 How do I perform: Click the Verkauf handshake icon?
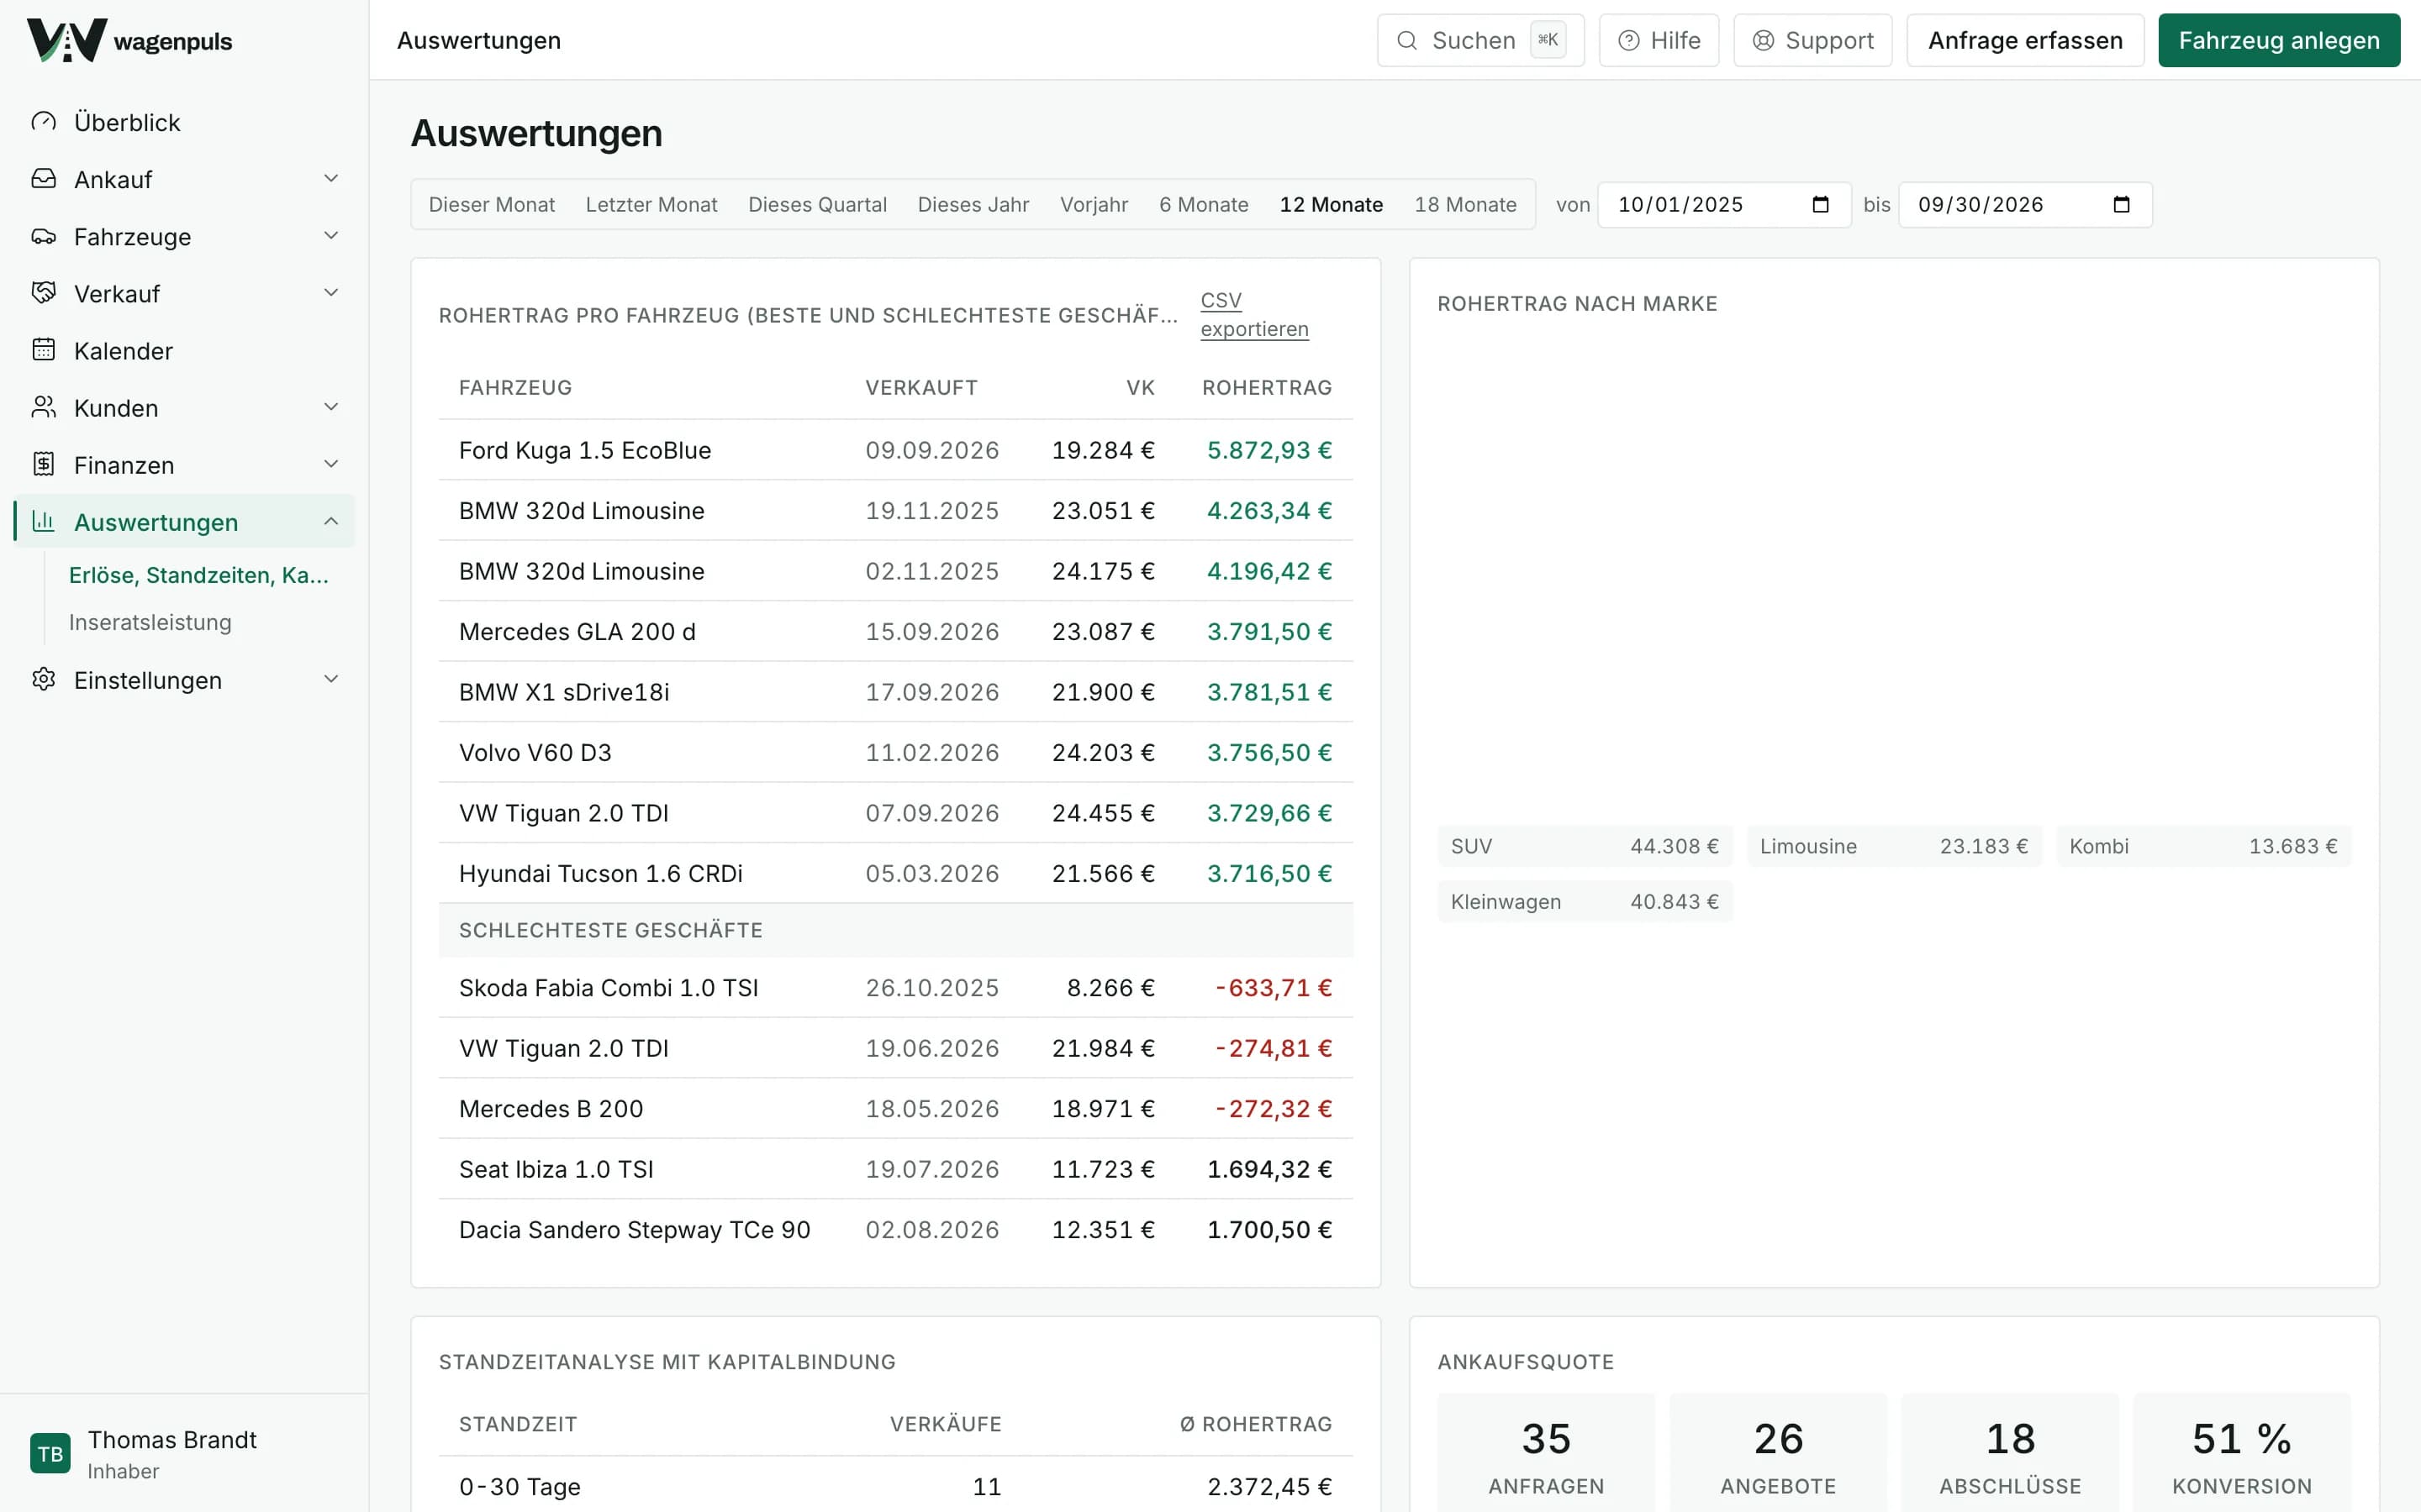tap(44, 293)
